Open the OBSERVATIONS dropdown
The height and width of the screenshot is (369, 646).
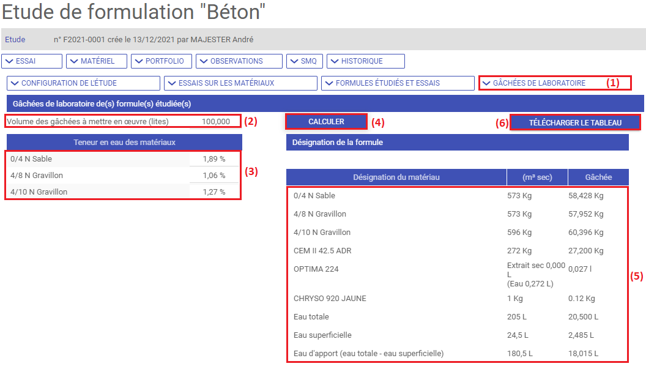point(239,61)
